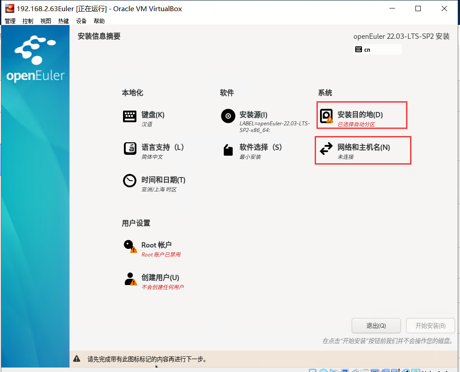This screenshot has height=372, width=460.
Task: Open 时间和日期(T) settings label
Action: click(164, 180)
